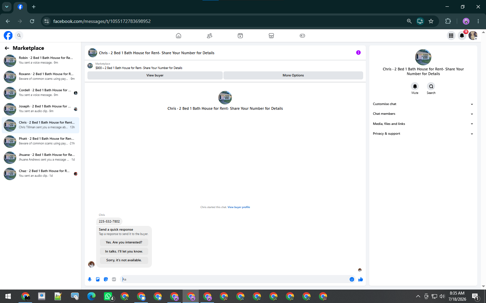486x303 pixels.
Task: Open Robin's rental conversation
Action: (x=40, y=60)
